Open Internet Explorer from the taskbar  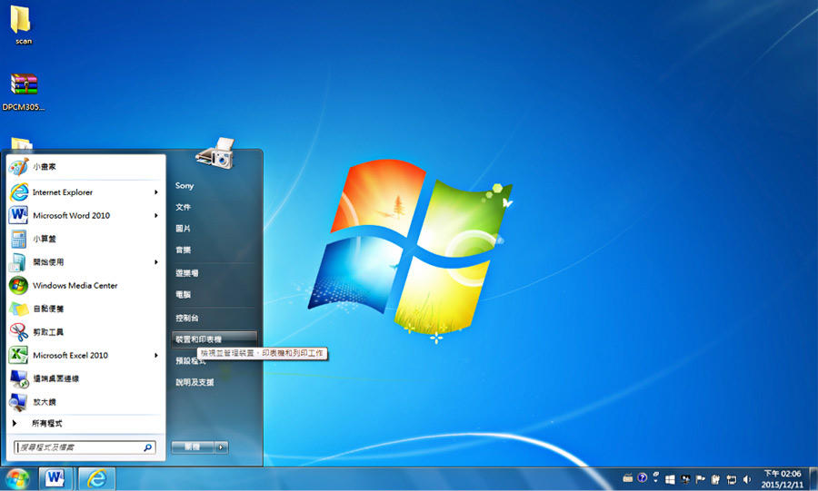pyautogui.click(x=96, y=478)
